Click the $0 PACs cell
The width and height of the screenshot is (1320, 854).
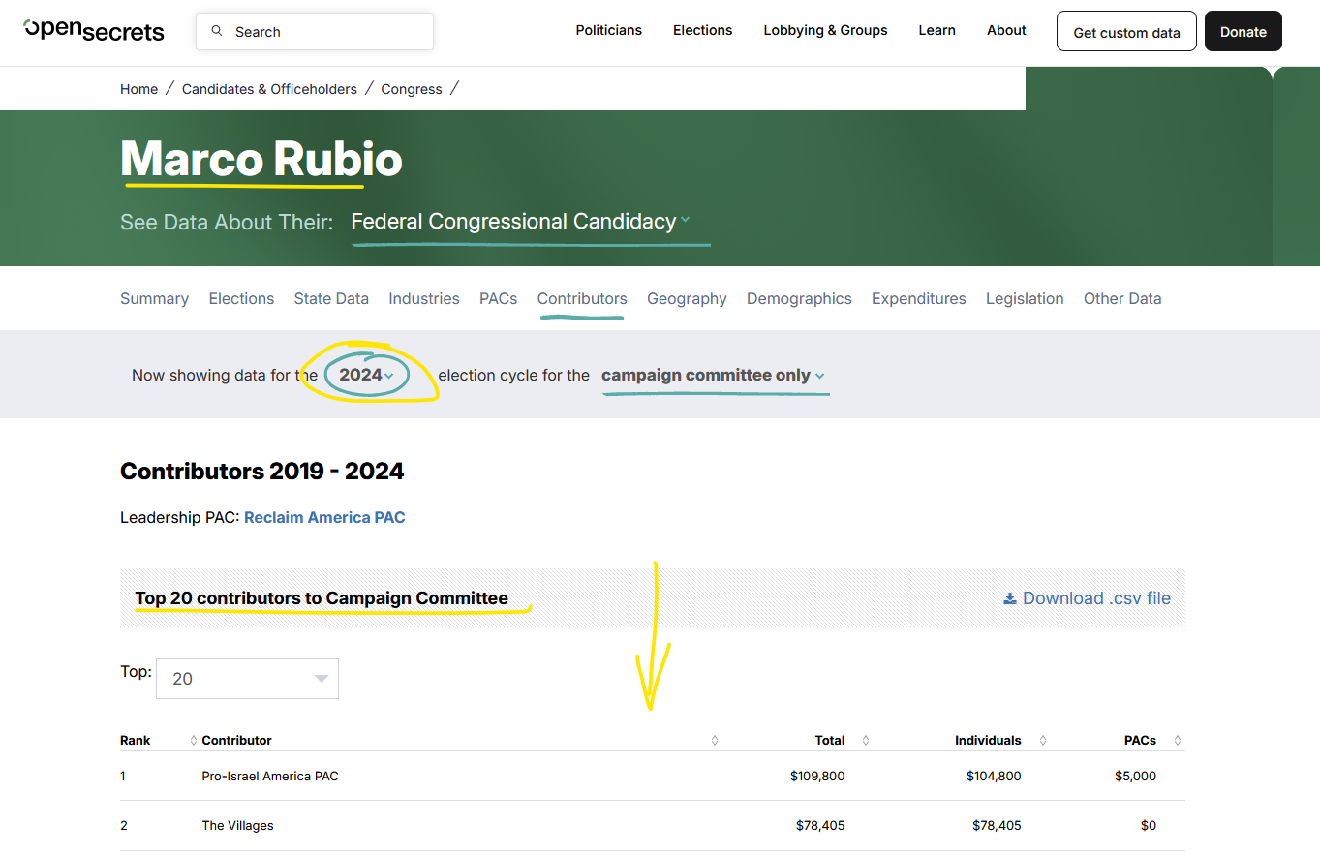1148,826
